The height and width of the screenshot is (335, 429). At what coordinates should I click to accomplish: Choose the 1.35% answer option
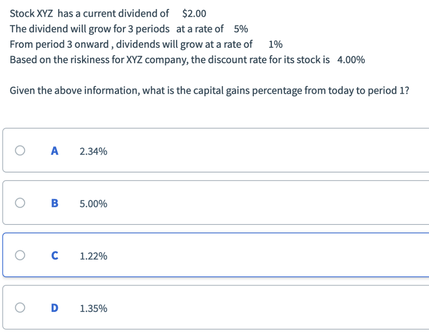tap(93, 308)
